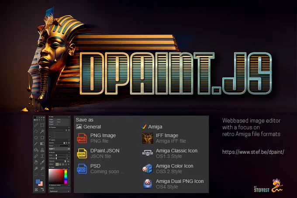Image resolution: width=297 pixels, height=198 pixels.
Task: Click the swap colors arrows icon
Action: point(42,189)
